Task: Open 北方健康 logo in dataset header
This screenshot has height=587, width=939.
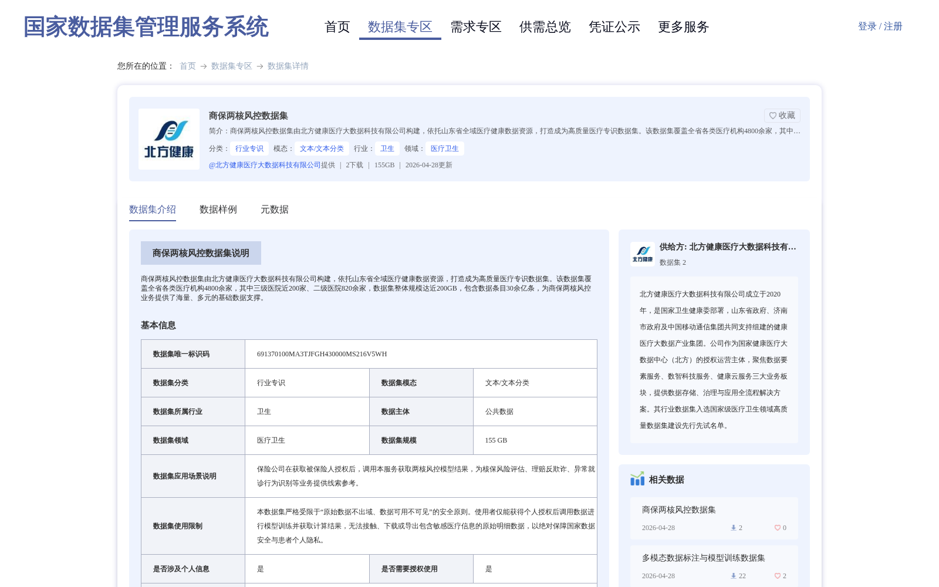Action: click(169, 139)
